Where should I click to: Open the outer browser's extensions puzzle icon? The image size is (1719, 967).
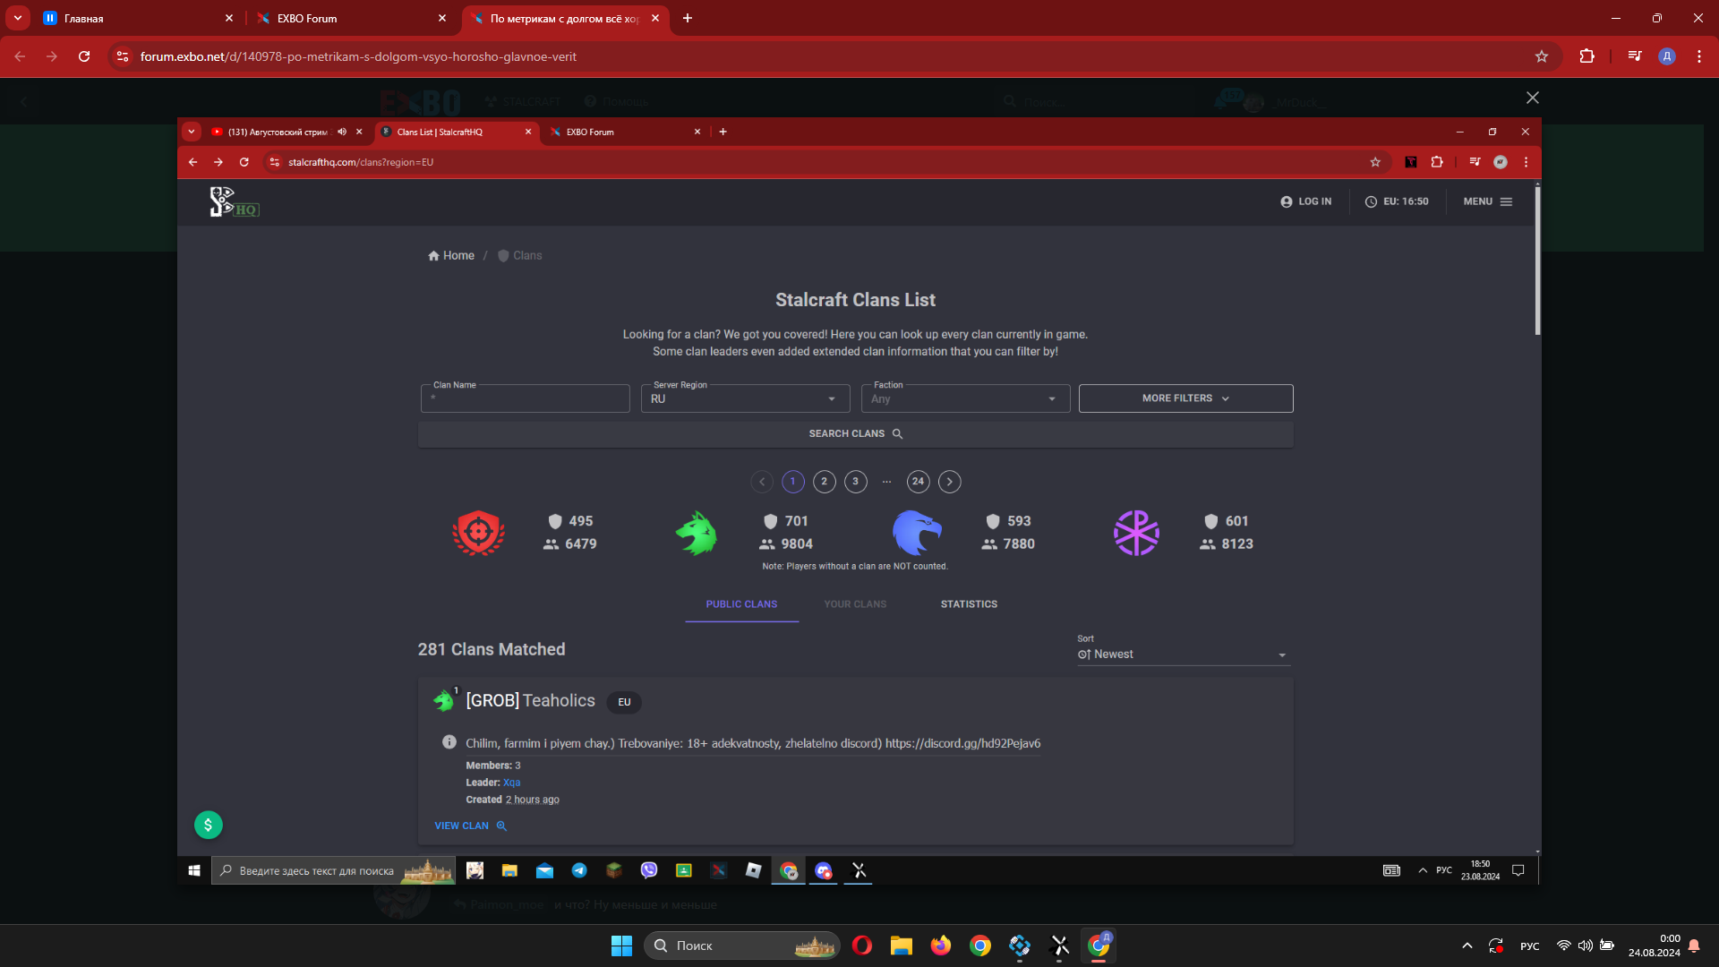[x=1587, y=56]
